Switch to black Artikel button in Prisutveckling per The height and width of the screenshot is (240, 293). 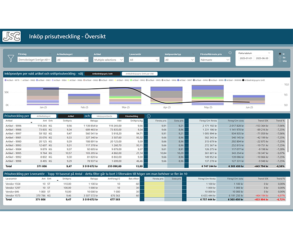(x=71, y=116)
